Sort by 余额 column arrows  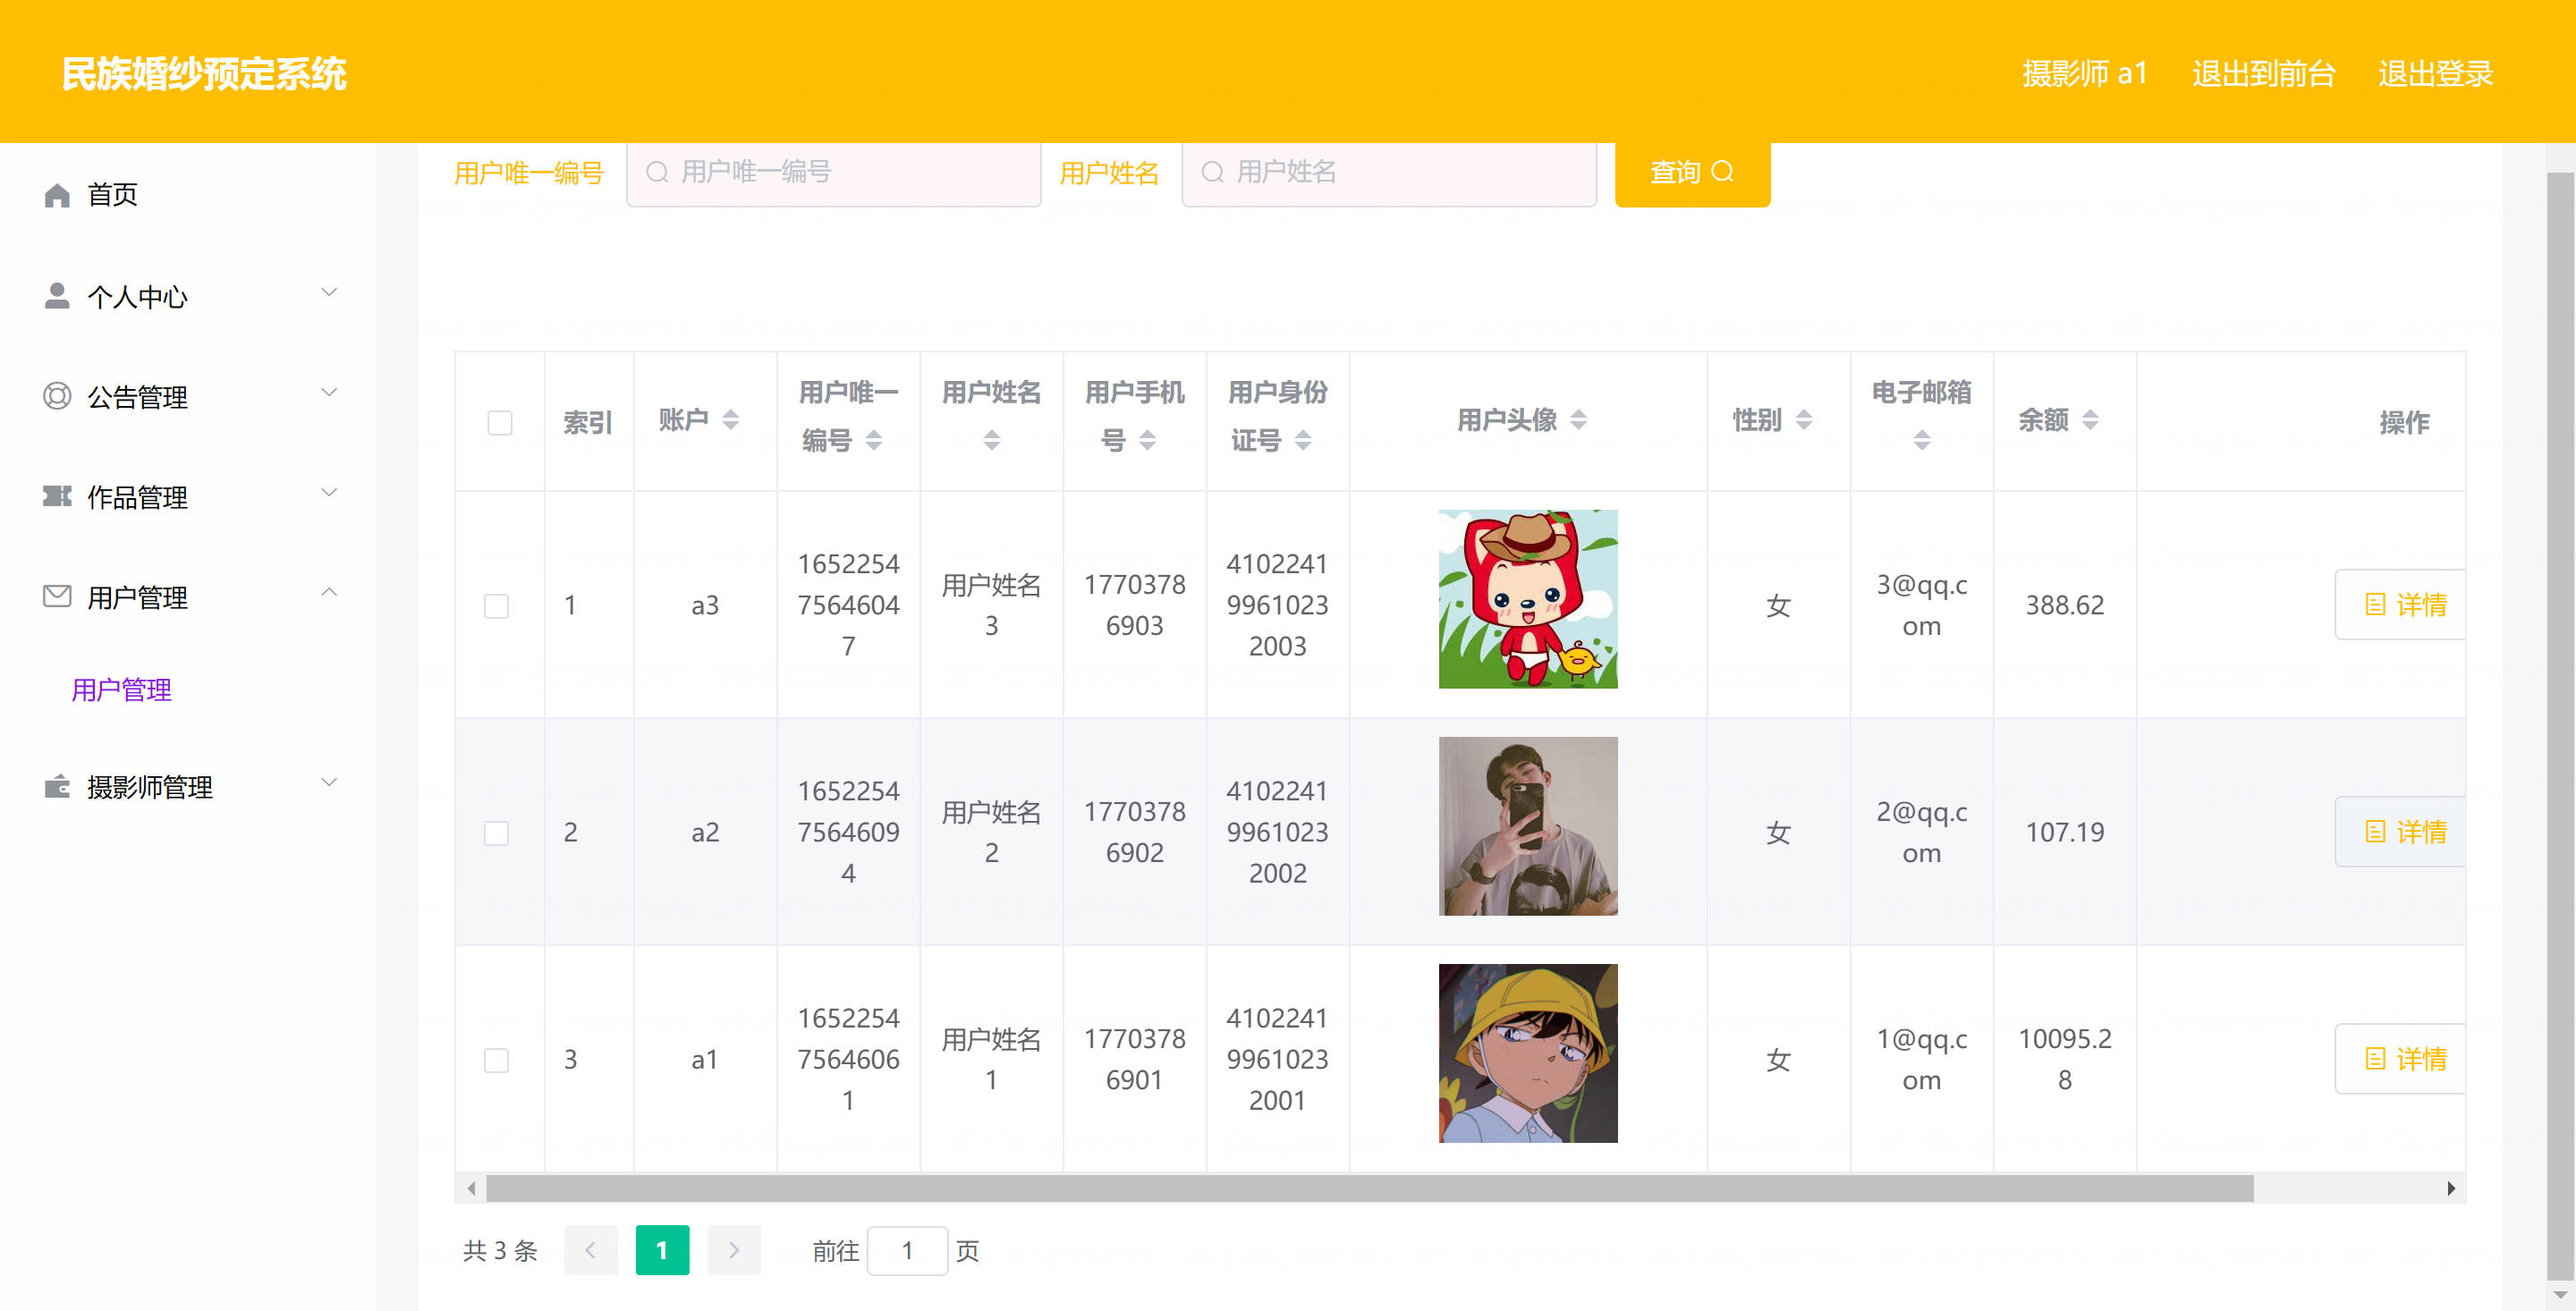coord(2090,420)
